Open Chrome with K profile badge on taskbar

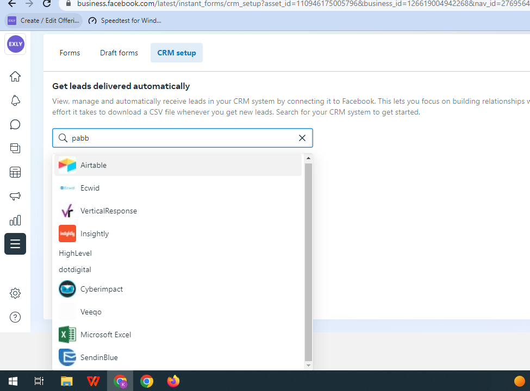[x=120, y=381]
